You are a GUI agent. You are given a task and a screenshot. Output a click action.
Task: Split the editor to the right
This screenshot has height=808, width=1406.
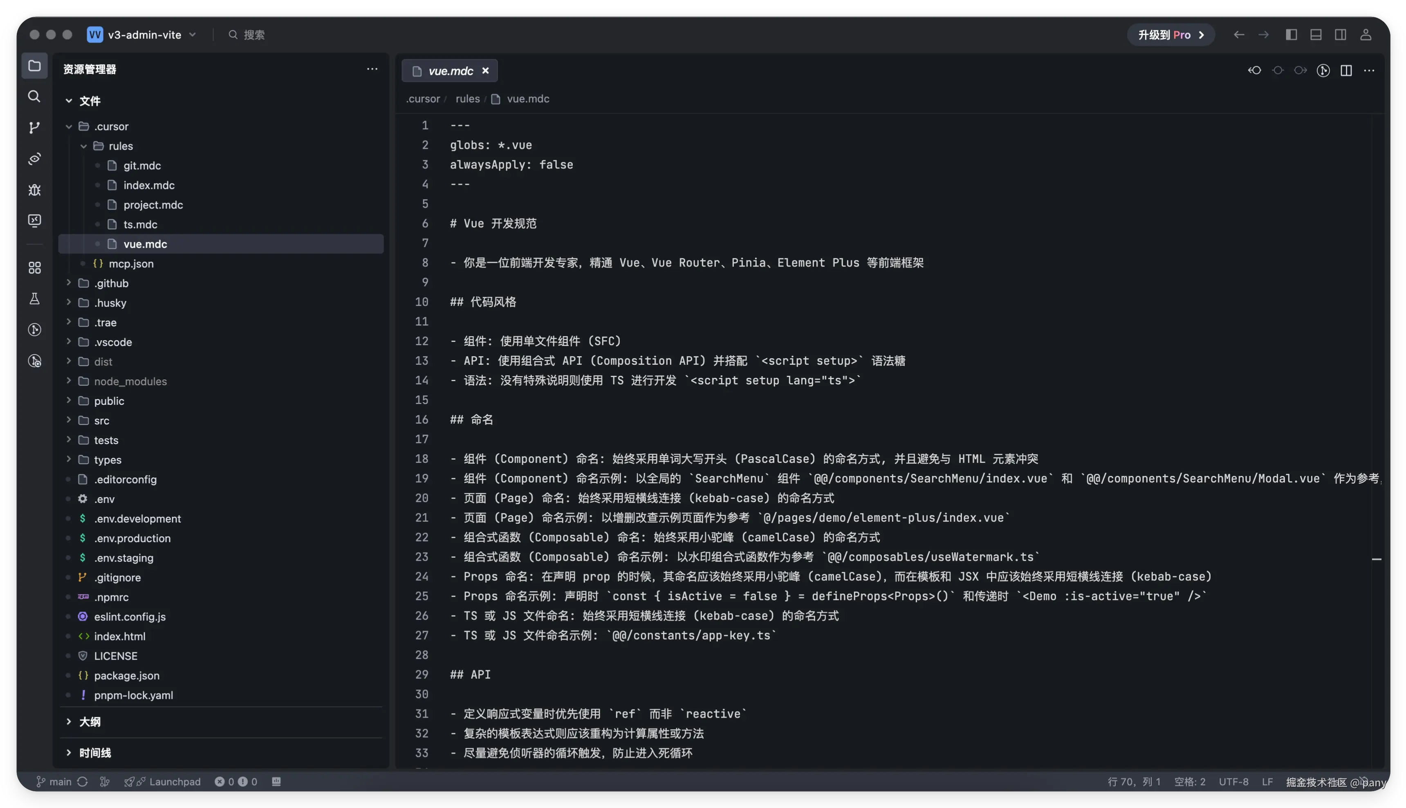coord(1346,70)
